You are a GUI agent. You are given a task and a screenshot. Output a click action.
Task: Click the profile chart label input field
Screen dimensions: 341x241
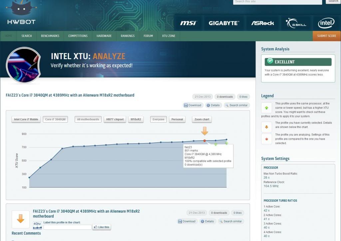[x=67, y=227]
